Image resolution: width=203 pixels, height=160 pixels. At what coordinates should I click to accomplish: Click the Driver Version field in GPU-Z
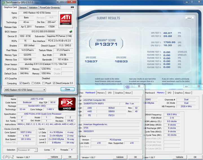pos(46,64)
